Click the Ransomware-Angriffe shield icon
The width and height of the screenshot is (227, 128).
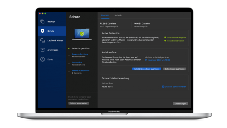click(x=165, y=37)
